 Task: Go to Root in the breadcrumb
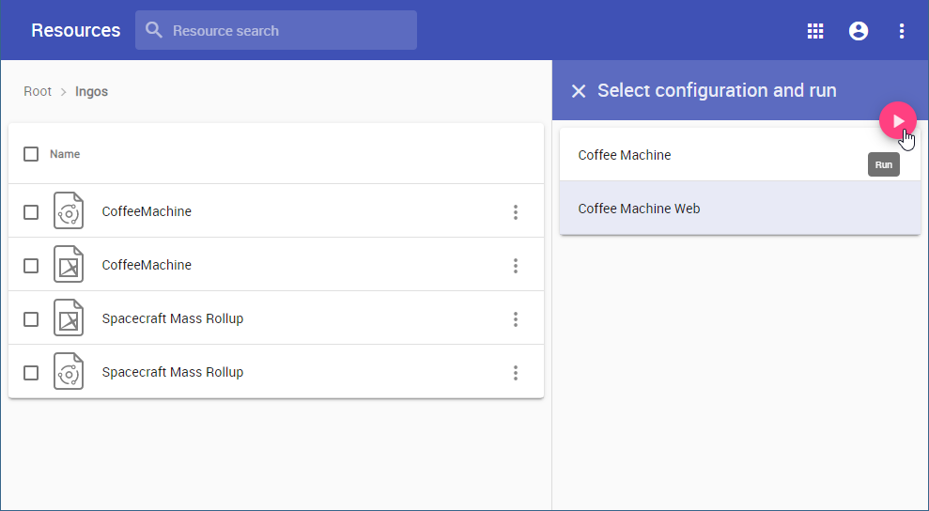coord(38,92)
